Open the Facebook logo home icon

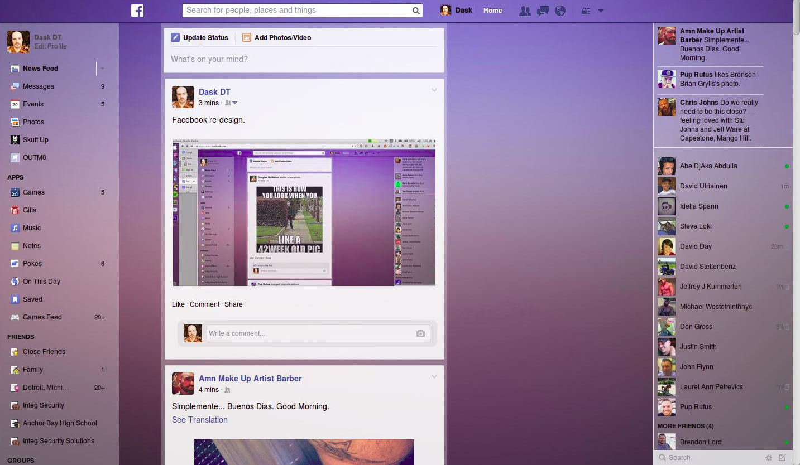(x=137, y=11)
